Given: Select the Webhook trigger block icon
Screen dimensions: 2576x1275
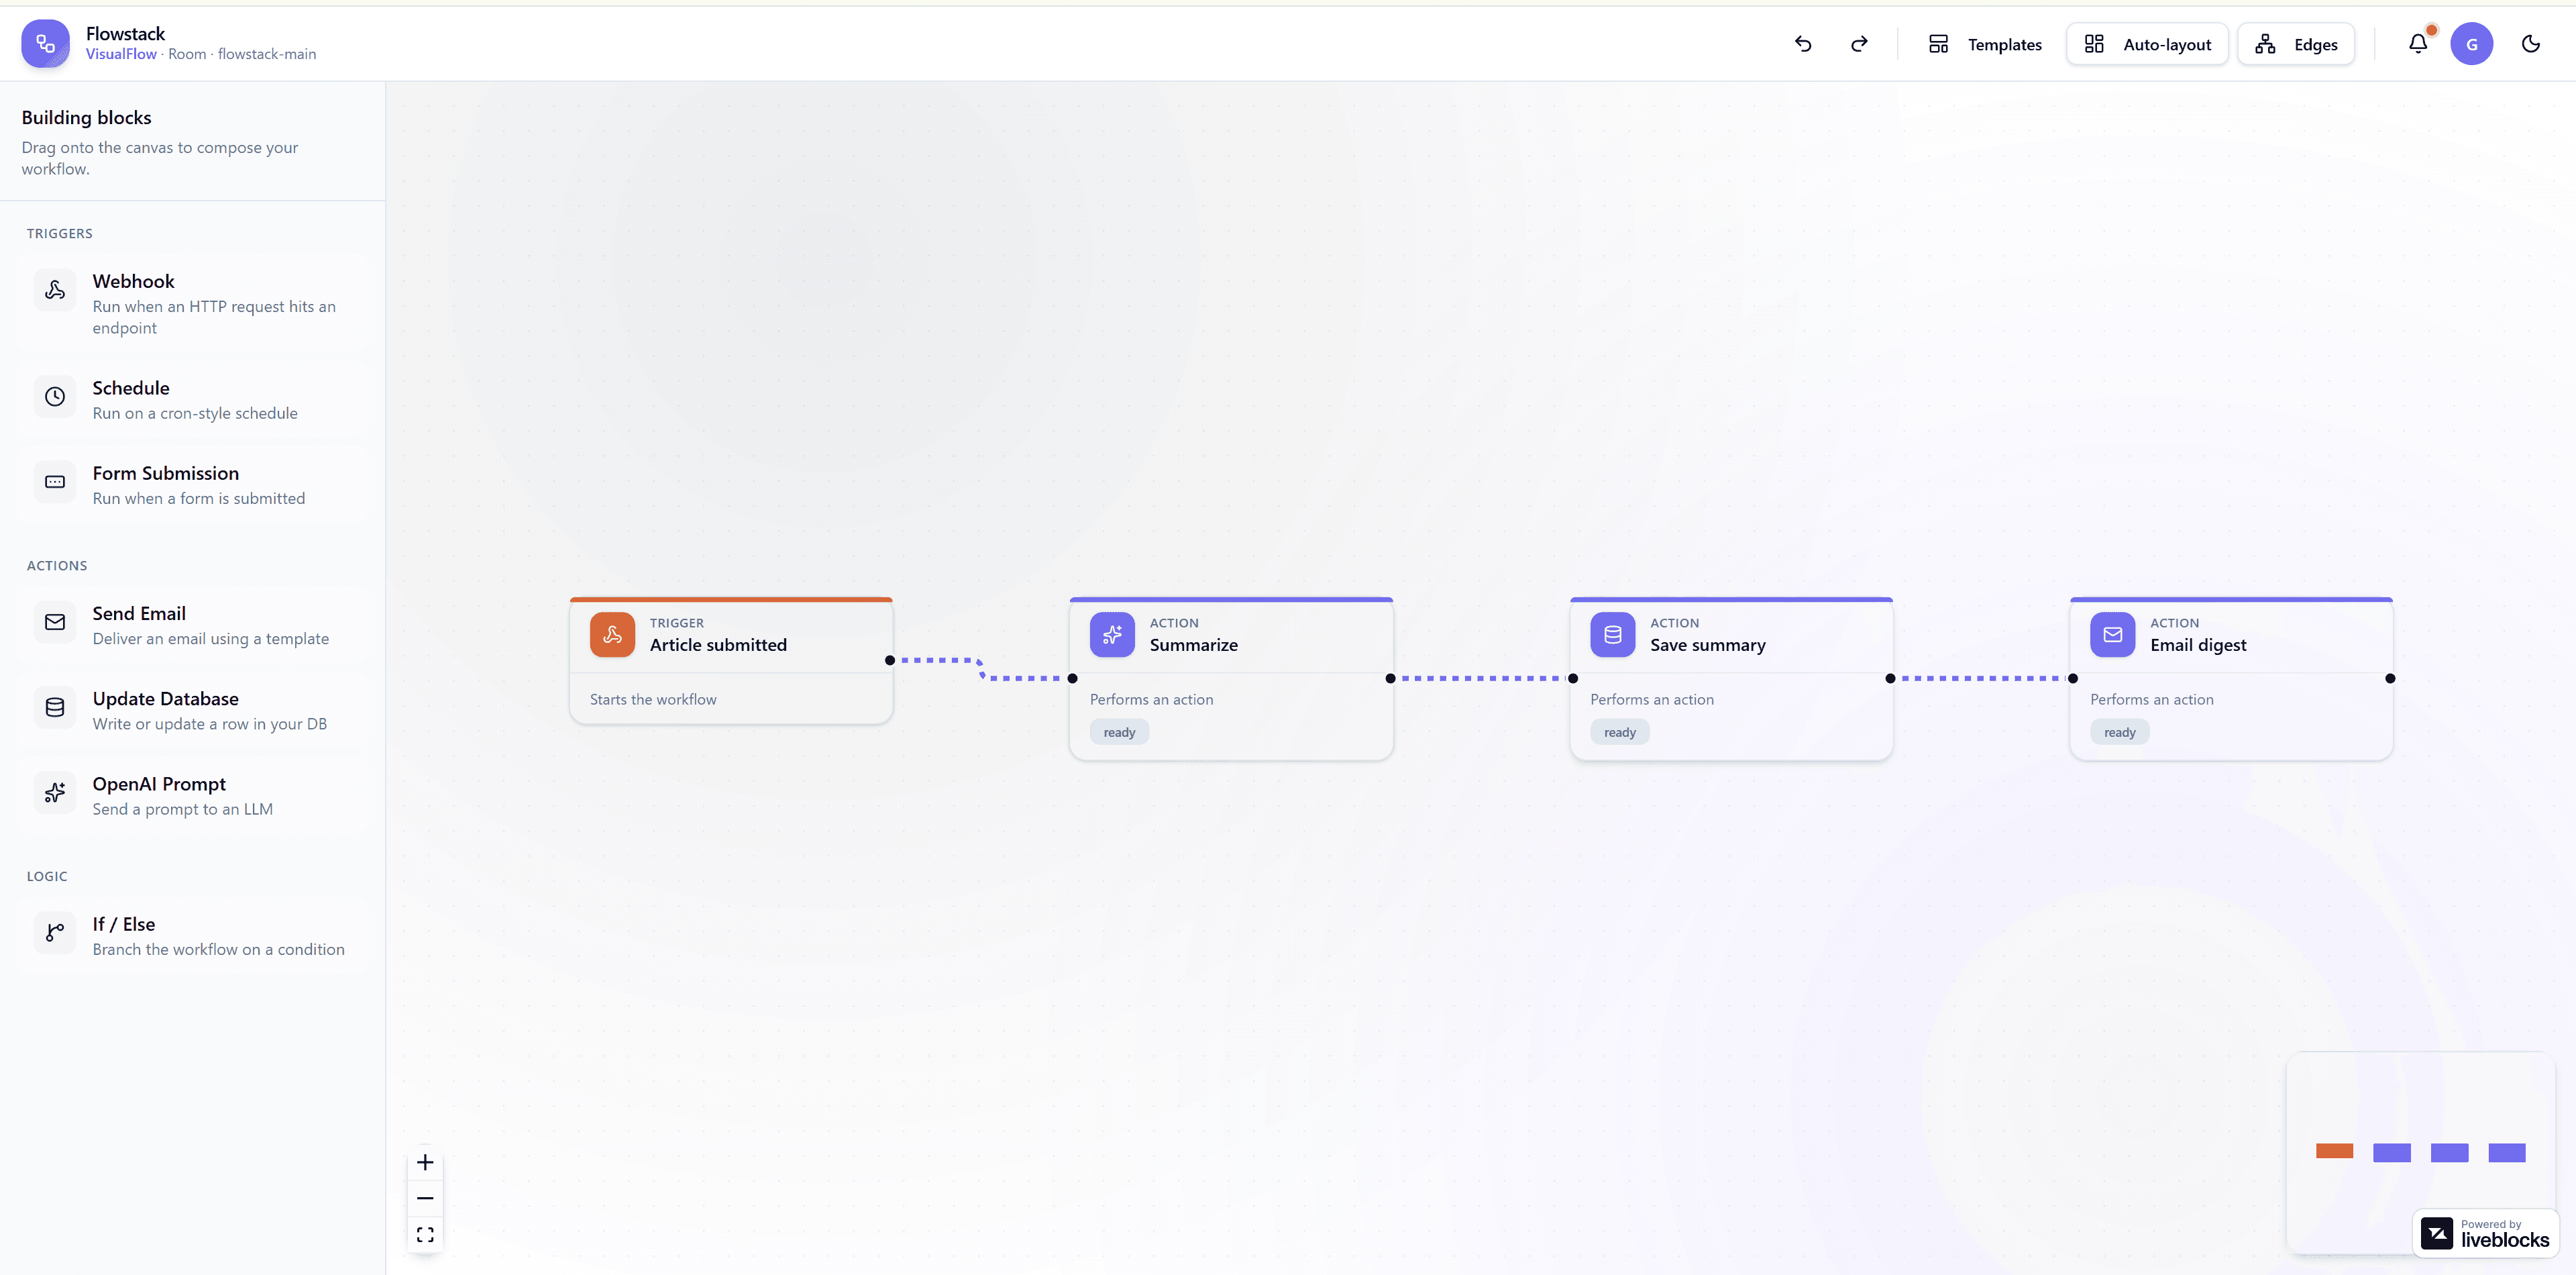Looking at the screenshot, I should pyautogui.click(x=55, y=290).
